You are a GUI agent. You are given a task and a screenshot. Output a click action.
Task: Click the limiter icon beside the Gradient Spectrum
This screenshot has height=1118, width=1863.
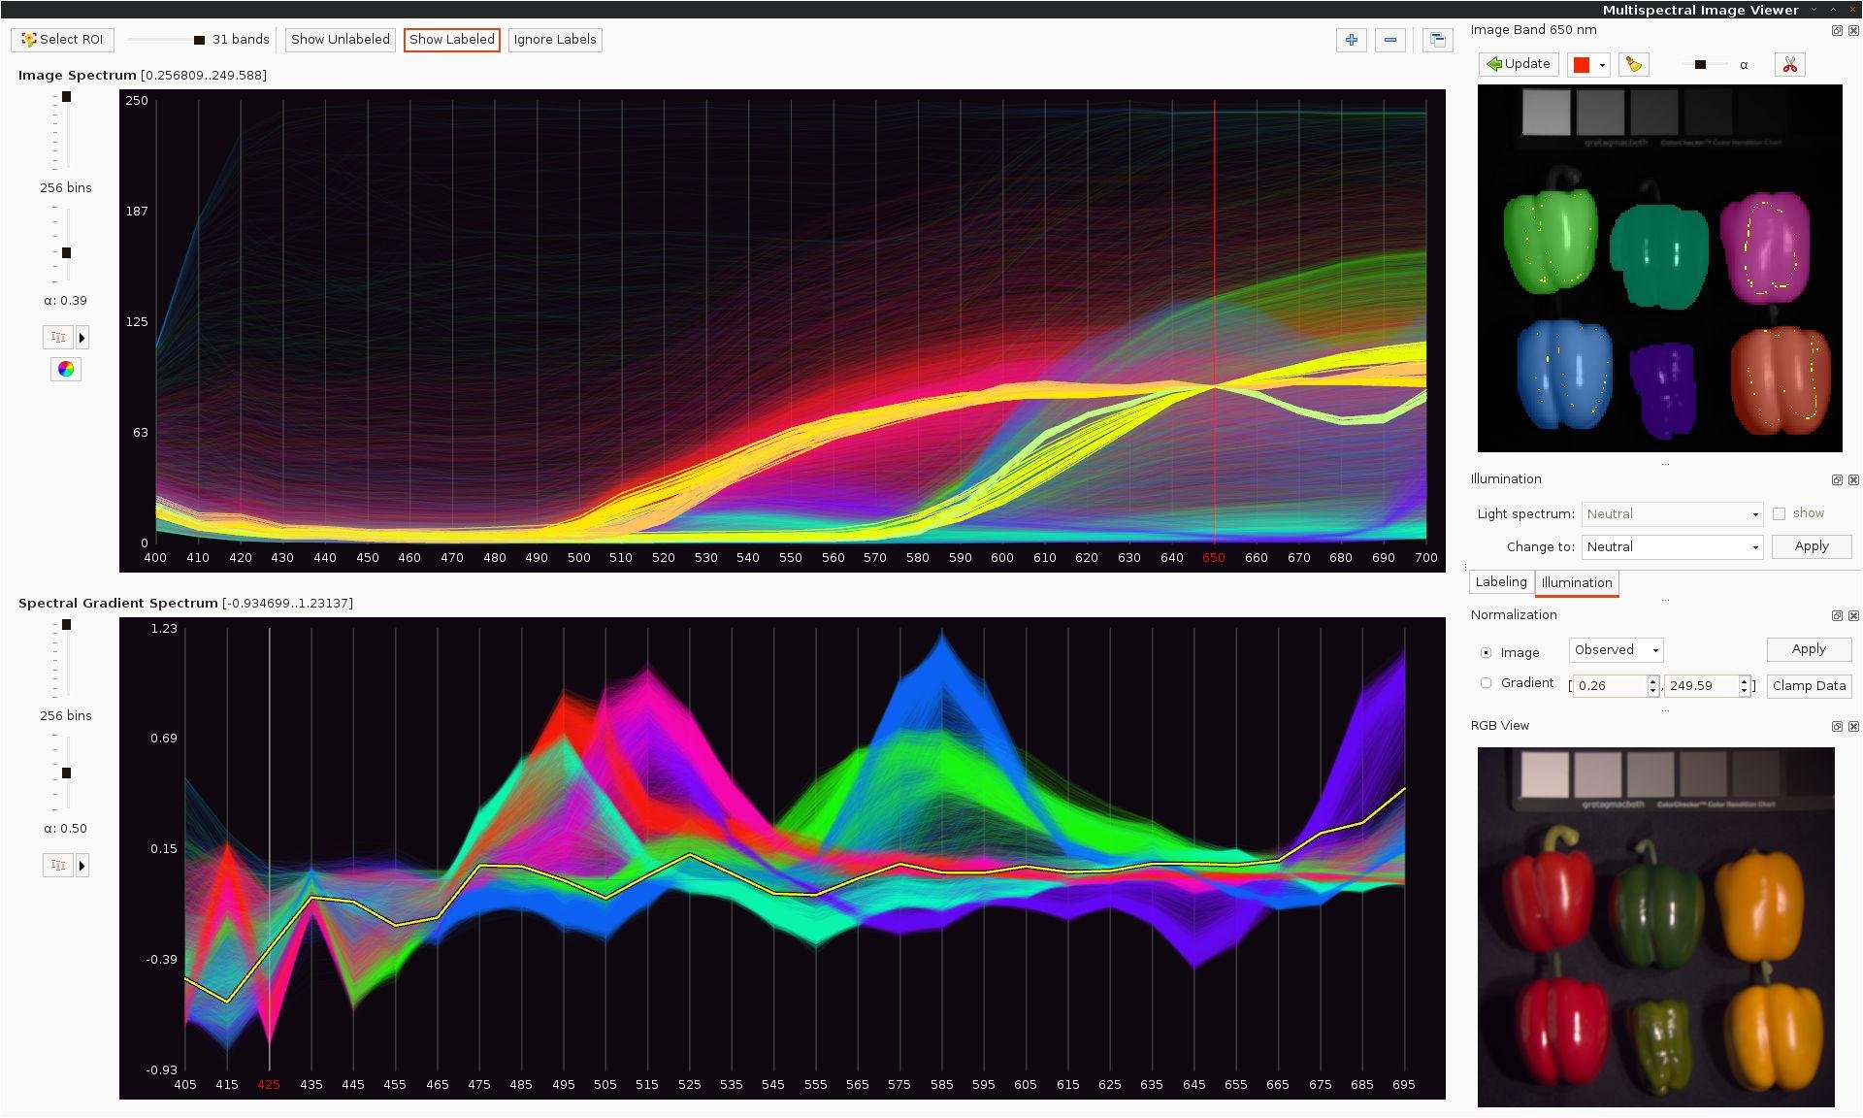[58, 866]
